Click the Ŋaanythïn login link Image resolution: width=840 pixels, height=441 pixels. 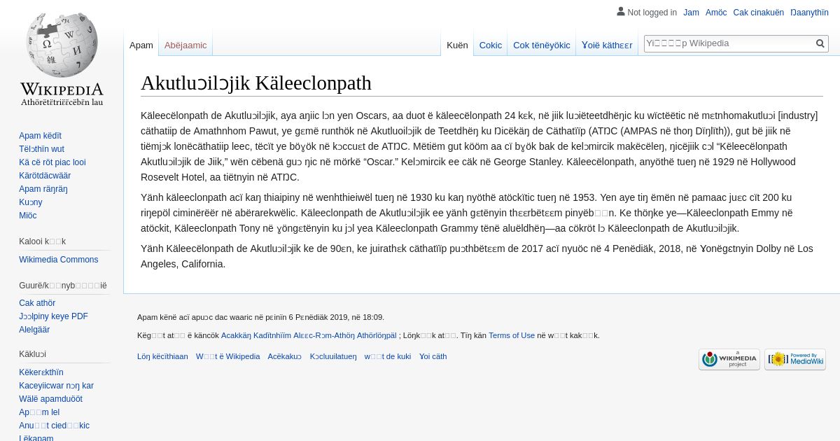(x=809, y=13)
